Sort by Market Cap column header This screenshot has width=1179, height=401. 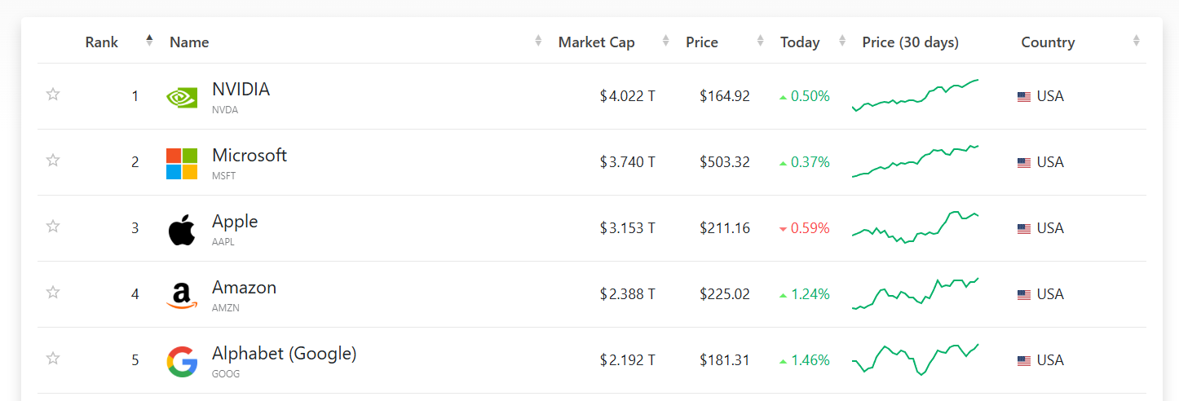(596, 42)
